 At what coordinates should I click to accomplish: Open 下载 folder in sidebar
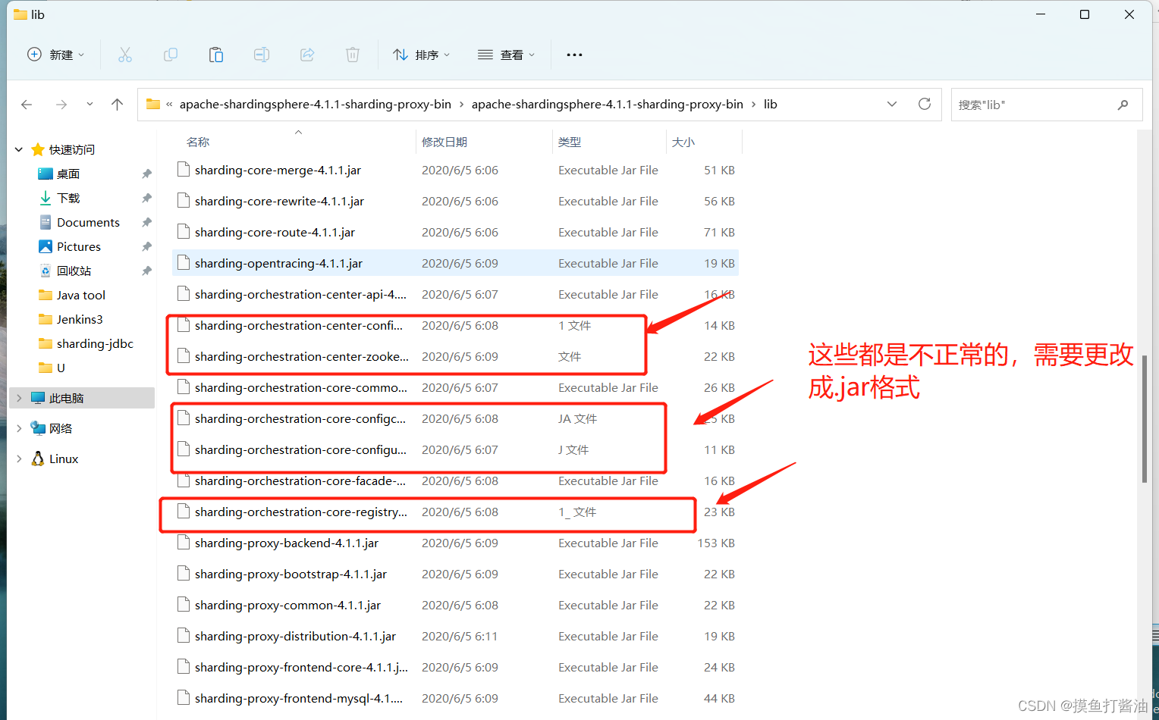click(x=68, y=198)
